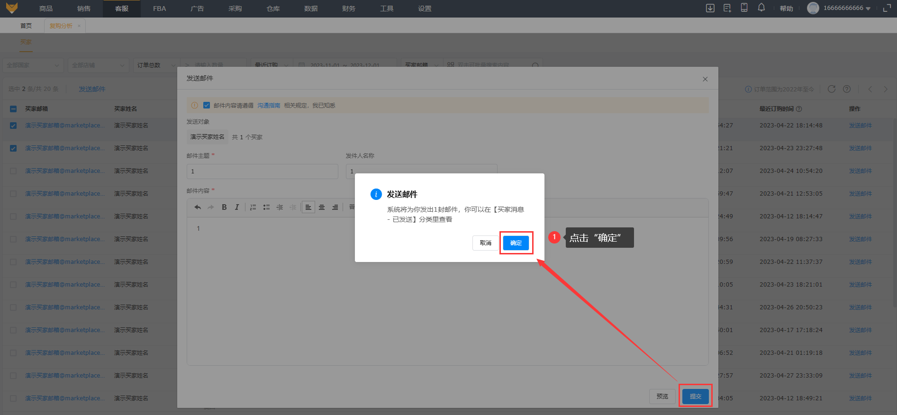Screen dimensions: 897x415
Task: Click 发送邮件 link in the 2023-04-27 23:33:09 row
Action: click(861, 376)
